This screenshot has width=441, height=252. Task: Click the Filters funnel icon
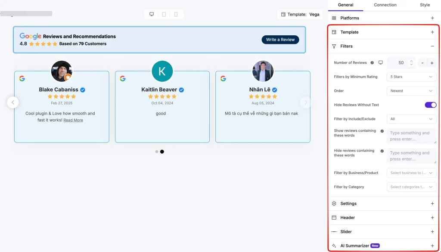(x=334, y=46)
